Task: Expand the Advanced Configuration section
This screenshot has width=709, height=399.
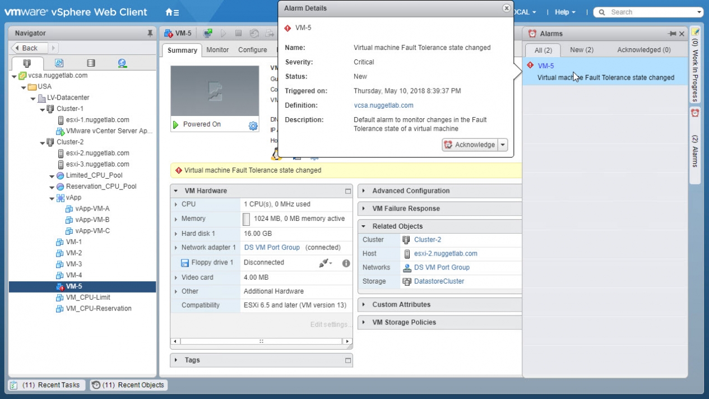Action: pyautogui.click(x=364, y=191)
